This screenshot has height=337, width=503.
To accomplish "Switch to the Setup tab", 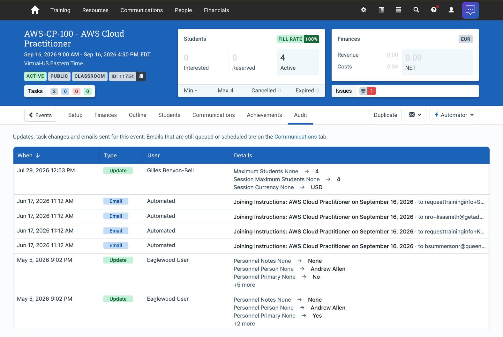I will 75,115.
